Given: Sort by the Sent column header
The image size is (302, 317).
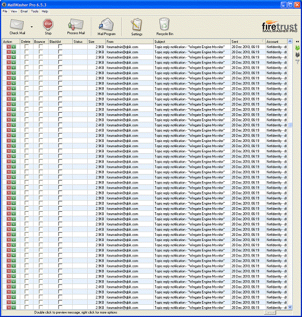Looking at the screenshot, I should coord(248,42).
